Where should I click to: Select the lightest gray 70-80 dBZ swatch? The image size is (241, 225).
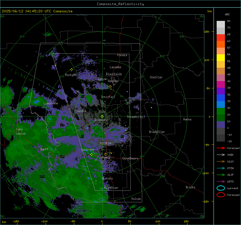(221, 24)
